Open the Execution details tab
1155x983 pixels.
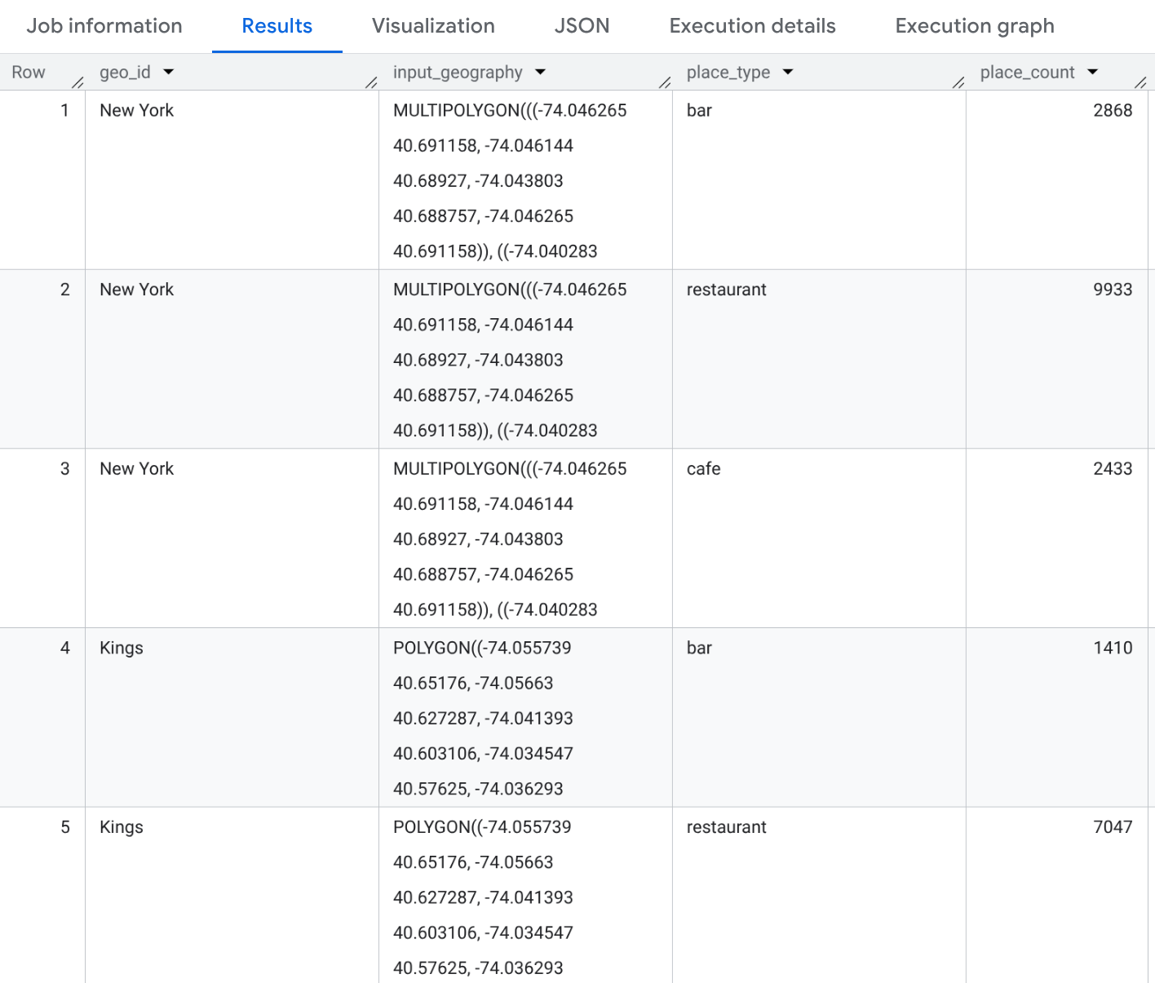[752, 25]
